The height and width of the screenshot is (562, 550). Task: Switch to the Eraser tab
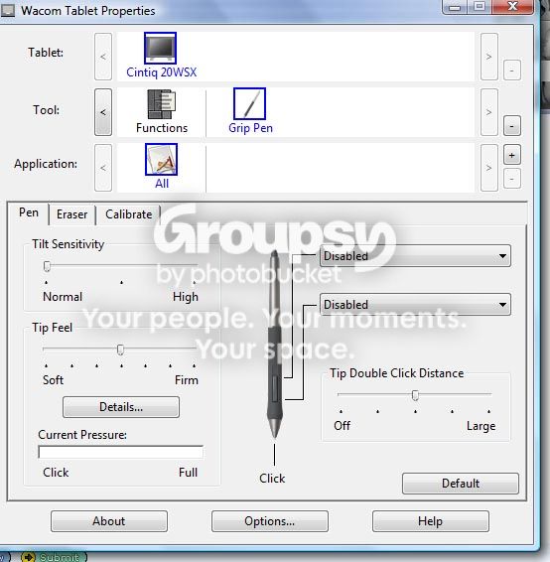pos(72,214)
